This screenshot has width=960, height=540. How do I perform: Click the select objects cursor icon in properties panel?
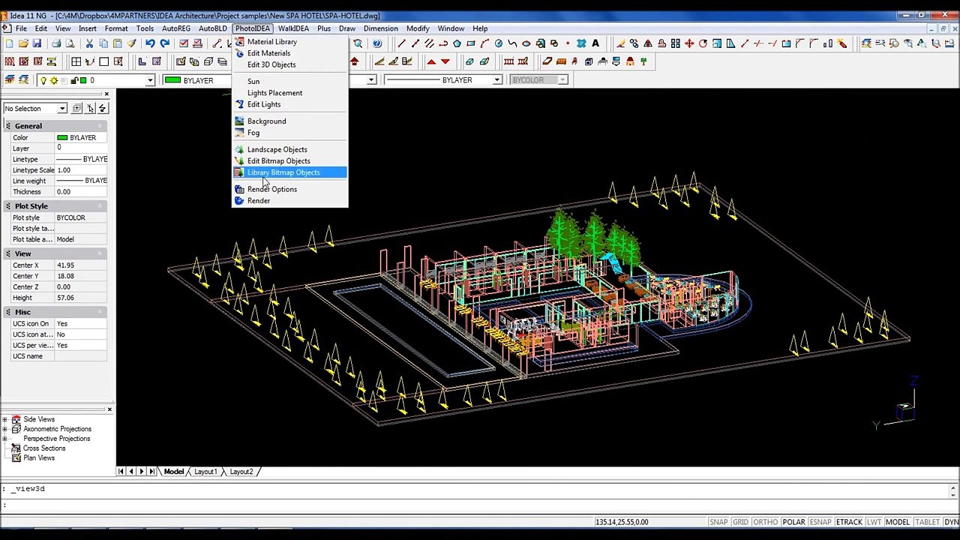90,109
